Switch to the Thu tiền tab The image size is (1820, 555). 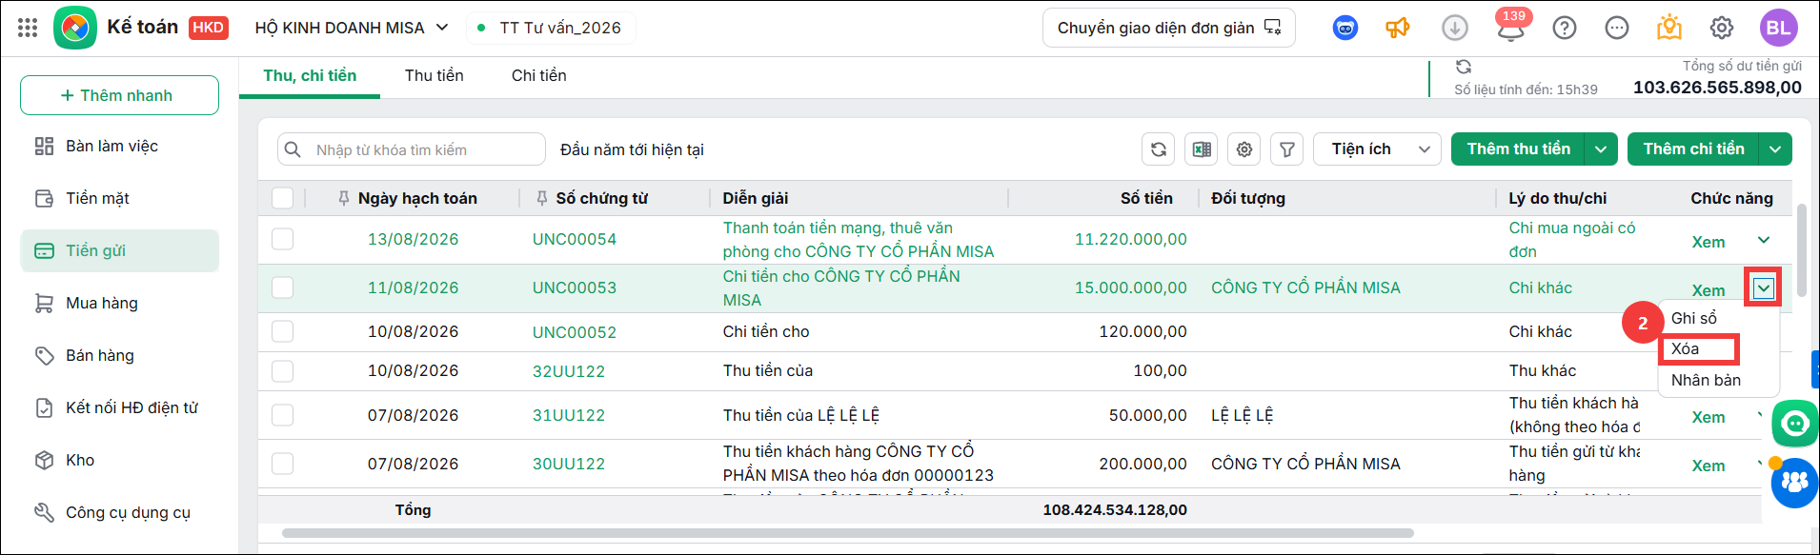tap(435, 76)
